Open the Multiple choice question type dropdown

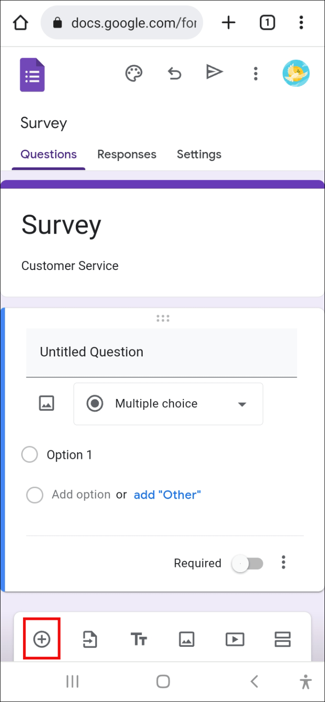click(168, 404)
